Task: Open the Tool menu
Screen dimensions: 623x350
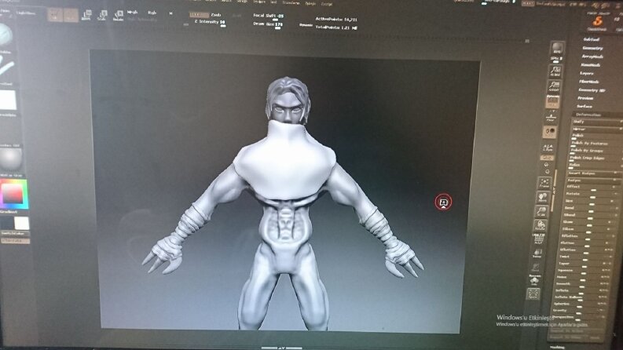Action: click(x=273, y=2)
